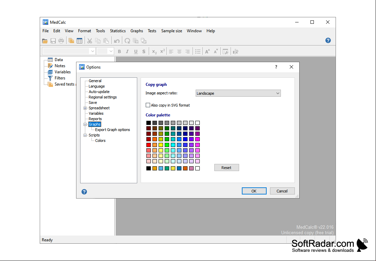Click the Options dialog question mark button

coord(276,67)
